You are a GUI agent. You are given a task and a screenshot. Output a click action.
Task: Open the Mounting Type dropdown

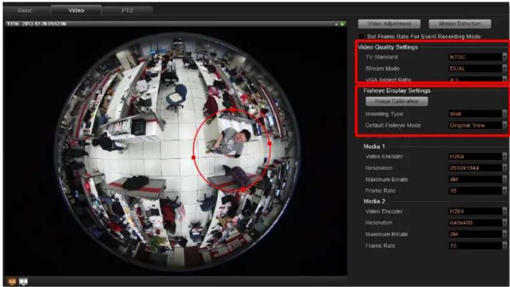tap(477, 113)
